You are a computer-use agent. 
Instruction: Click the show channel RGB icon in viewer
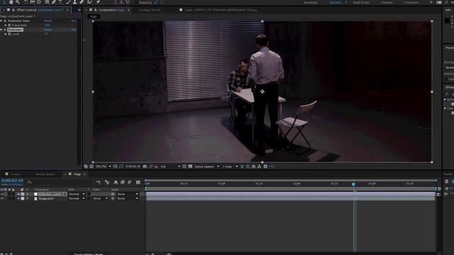(x=156, y=166)
